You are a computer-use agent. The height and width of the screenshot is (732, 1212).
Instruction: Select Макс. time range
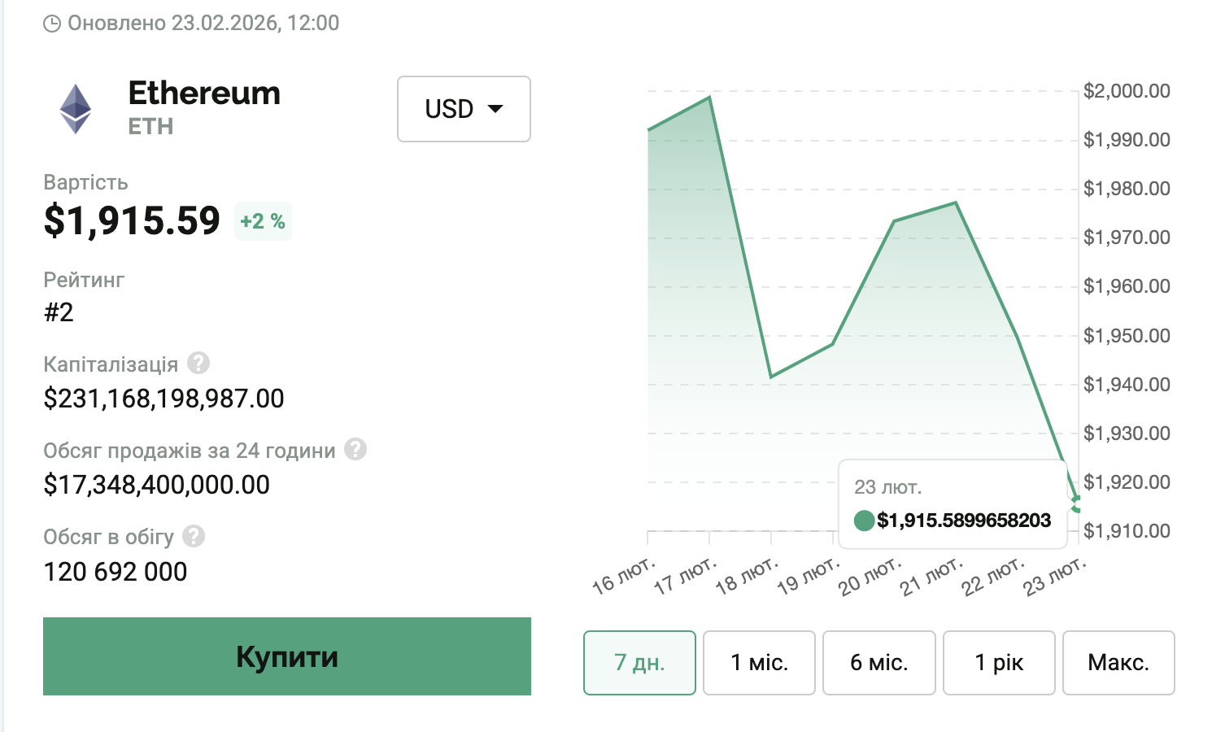[1118, 663]
